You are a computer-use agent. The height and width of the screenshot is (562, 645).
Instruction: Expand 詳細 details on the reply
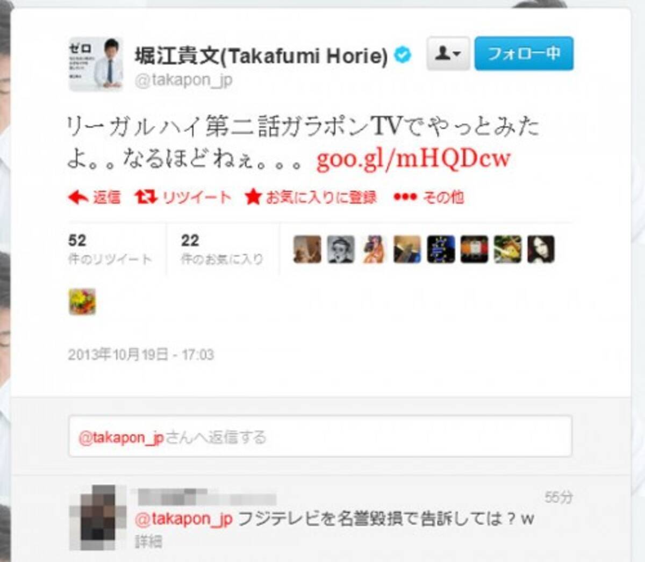tap(148, 541)
